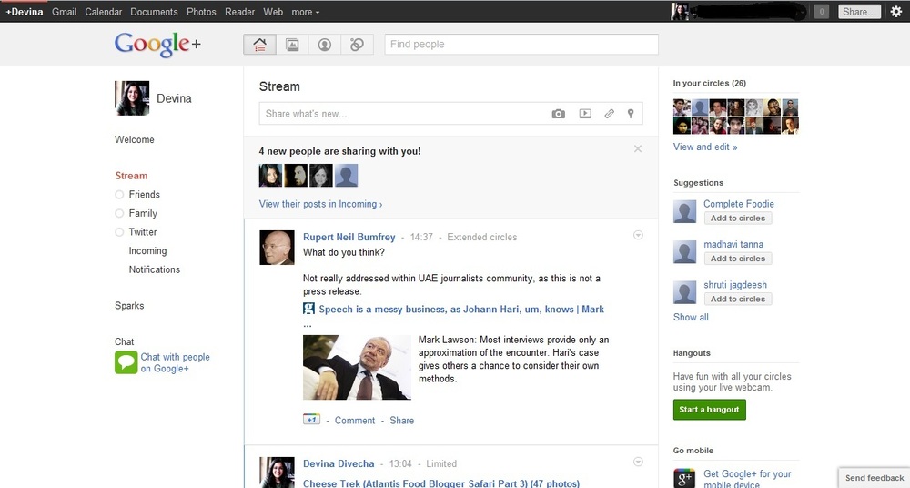Click the camera icon to add photo
This screenshot has width=910, height=488.
coord(559,114)
